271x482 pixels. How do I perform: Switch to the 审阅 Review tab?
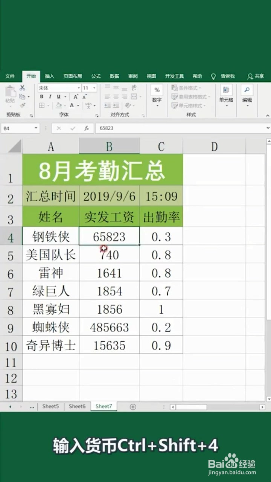pyautogui.click(x=133, y=76)
